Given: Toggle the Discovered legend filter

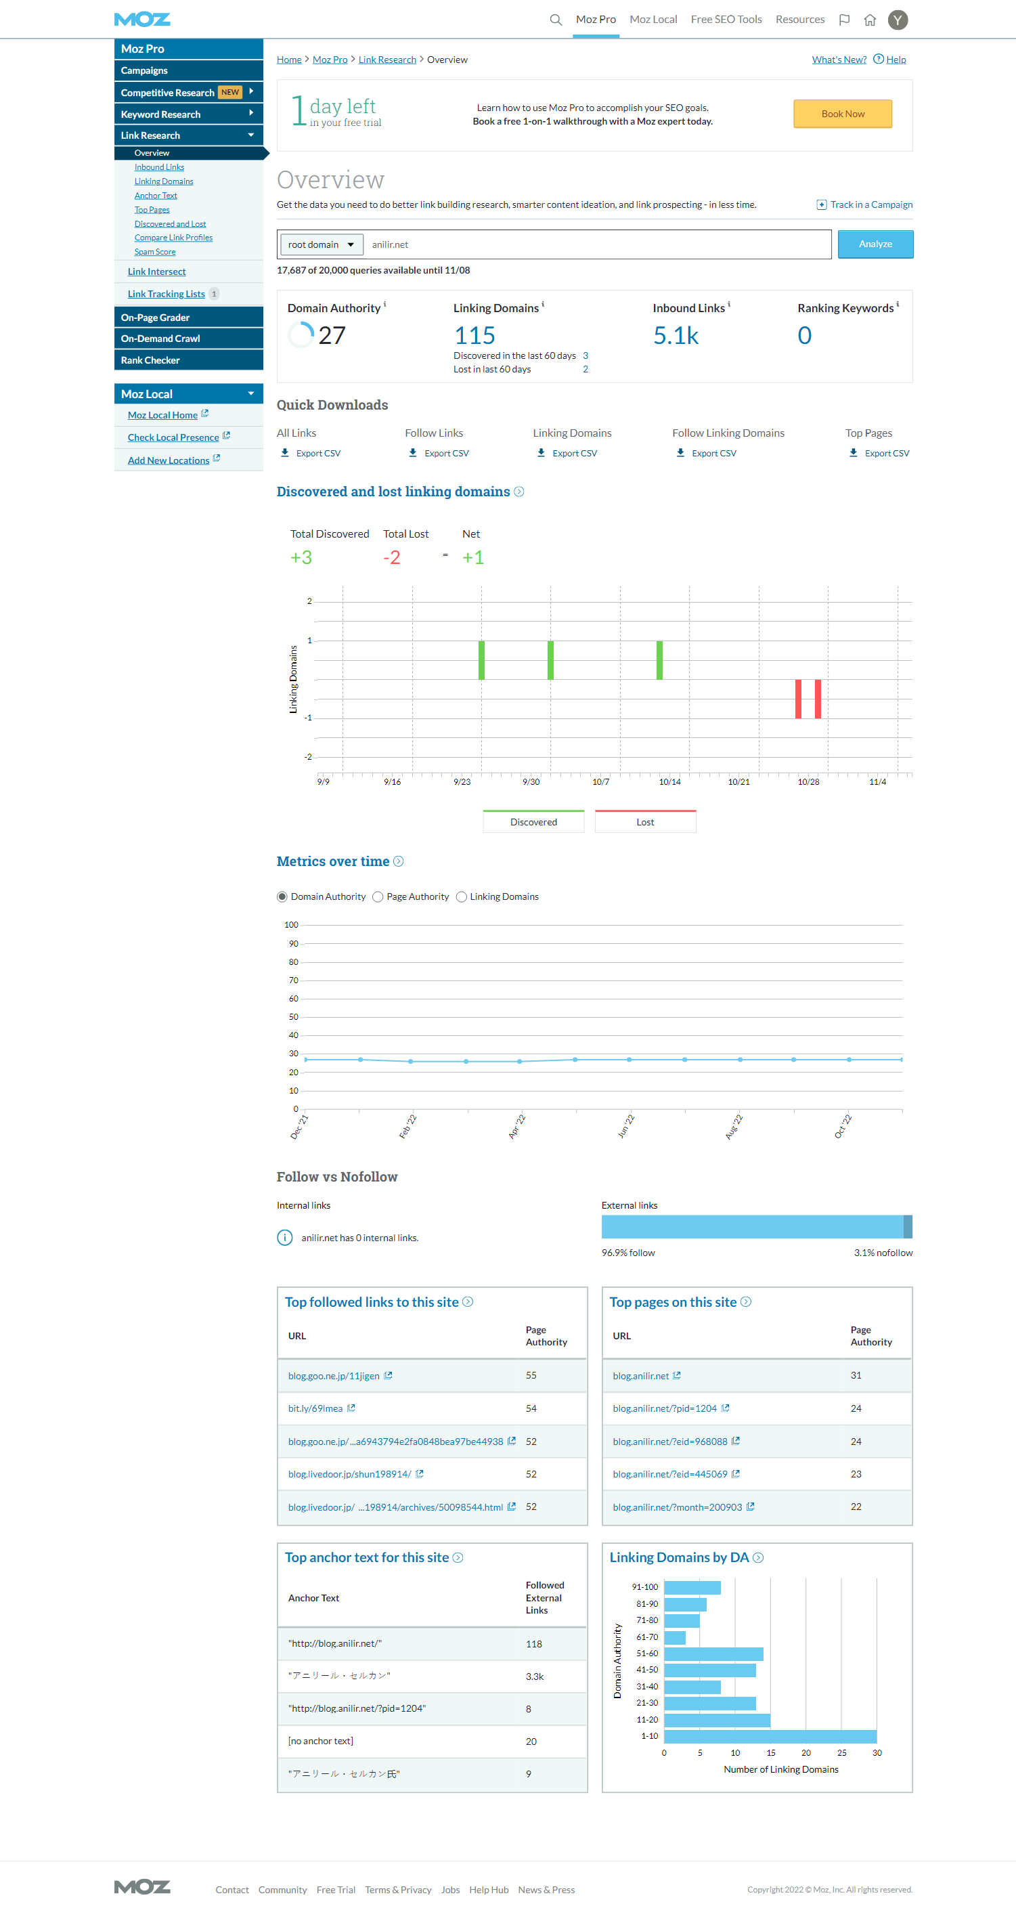Looking at the screenshot, I should [x=533, y=821].
